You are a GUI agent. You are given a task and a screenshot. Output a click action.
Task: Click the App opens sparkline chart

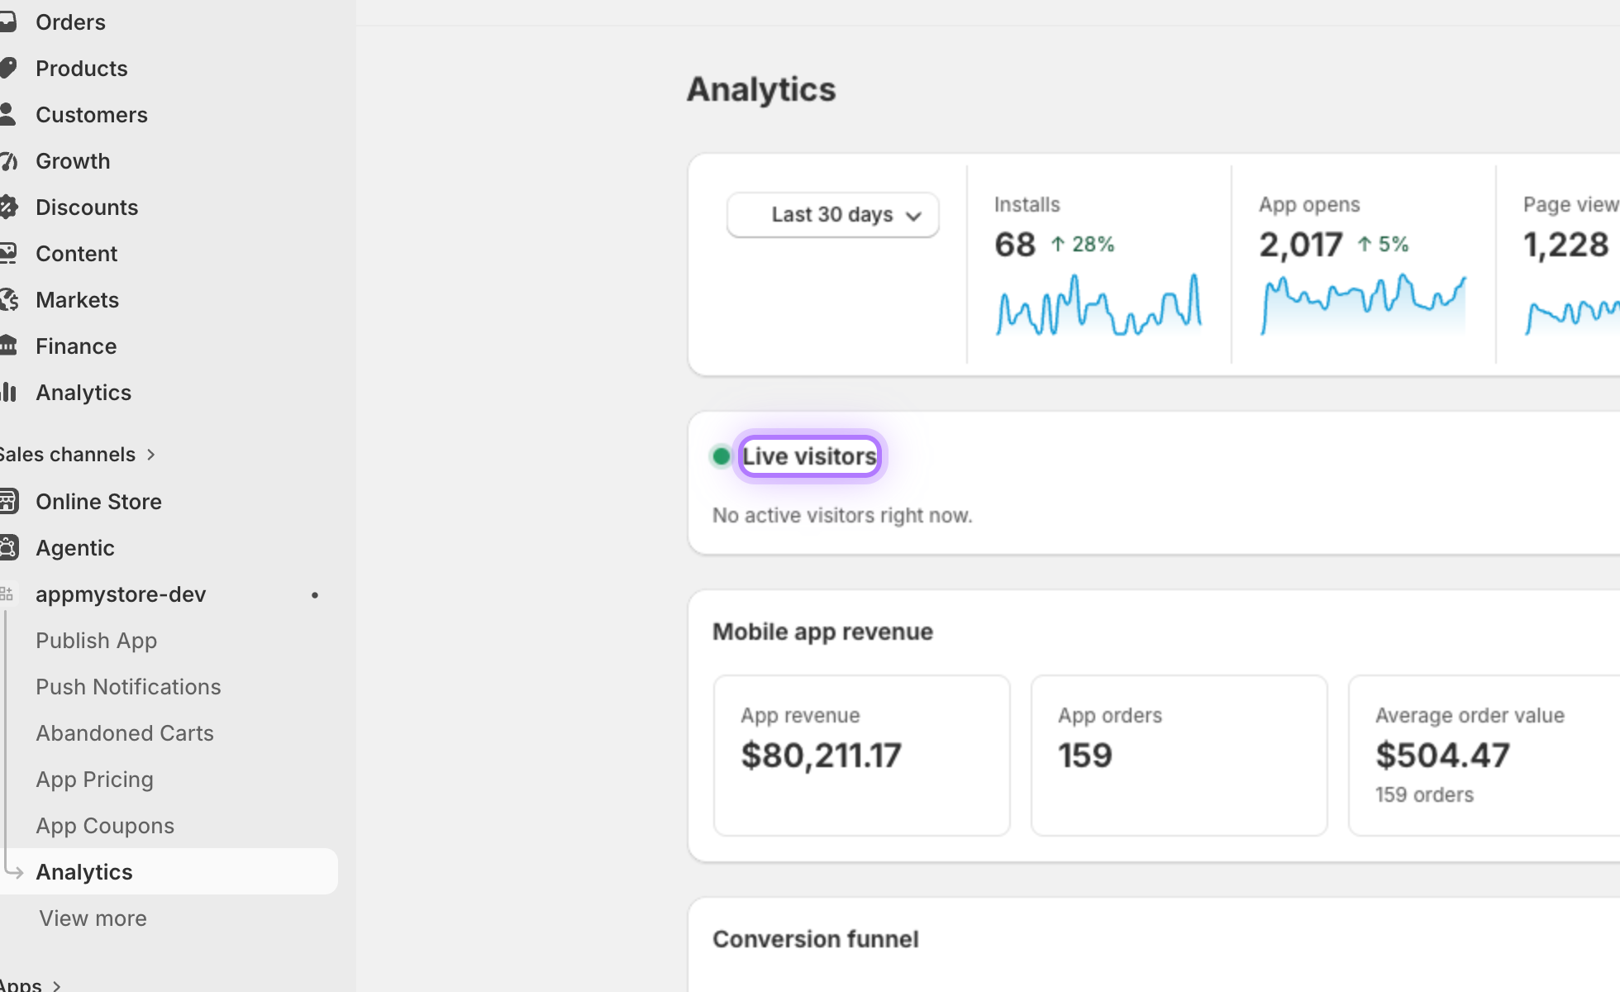pyautogui.click(x=1363, y=305)
